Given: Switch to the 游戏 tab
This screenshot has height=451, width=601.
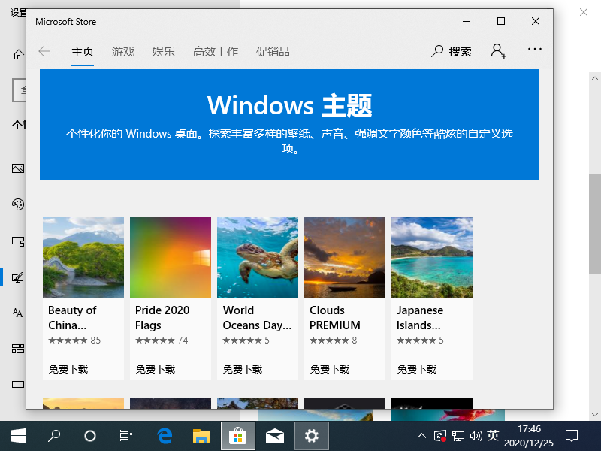Looking at the screenshot, I should (x=122, y=51).
